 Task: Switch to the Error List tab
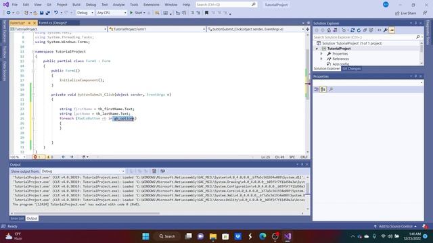coord(17,219)
